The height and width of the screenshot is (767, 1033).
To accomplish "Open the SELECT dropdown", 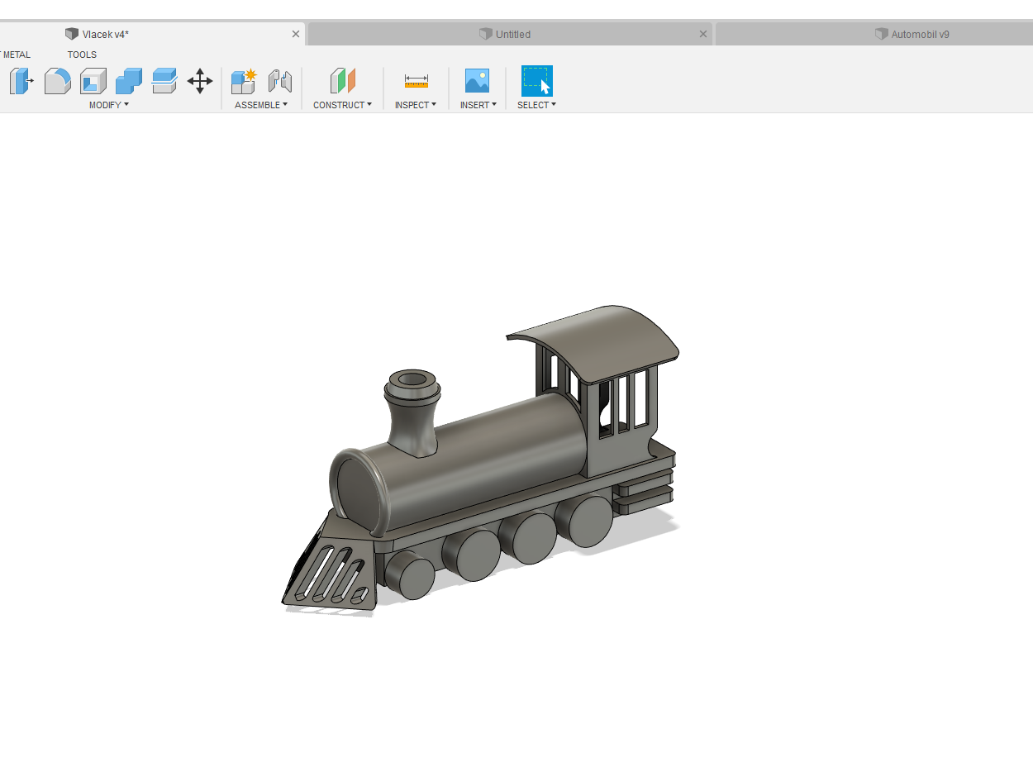I will point(536,105).
